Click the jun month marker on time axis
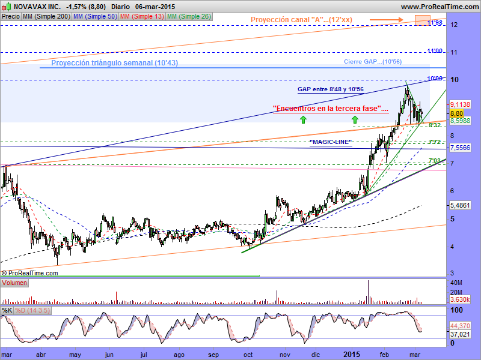 (109, 355)
